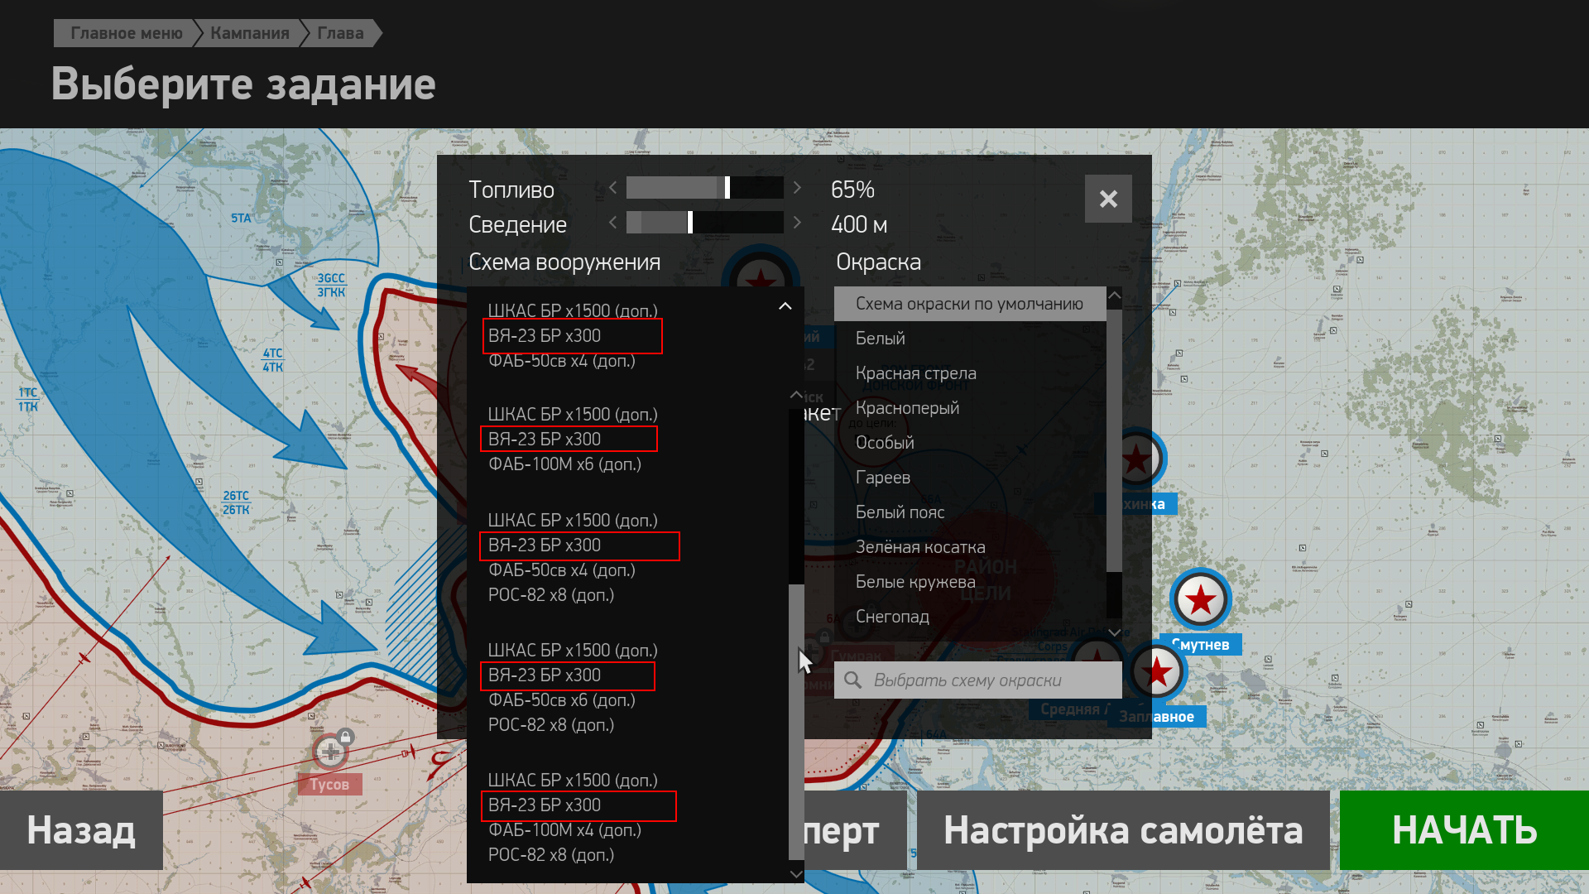The width and height of the screenshot is (1589, 894).
Task: Choose the Красноперый paint scheme
Action: 970,408
